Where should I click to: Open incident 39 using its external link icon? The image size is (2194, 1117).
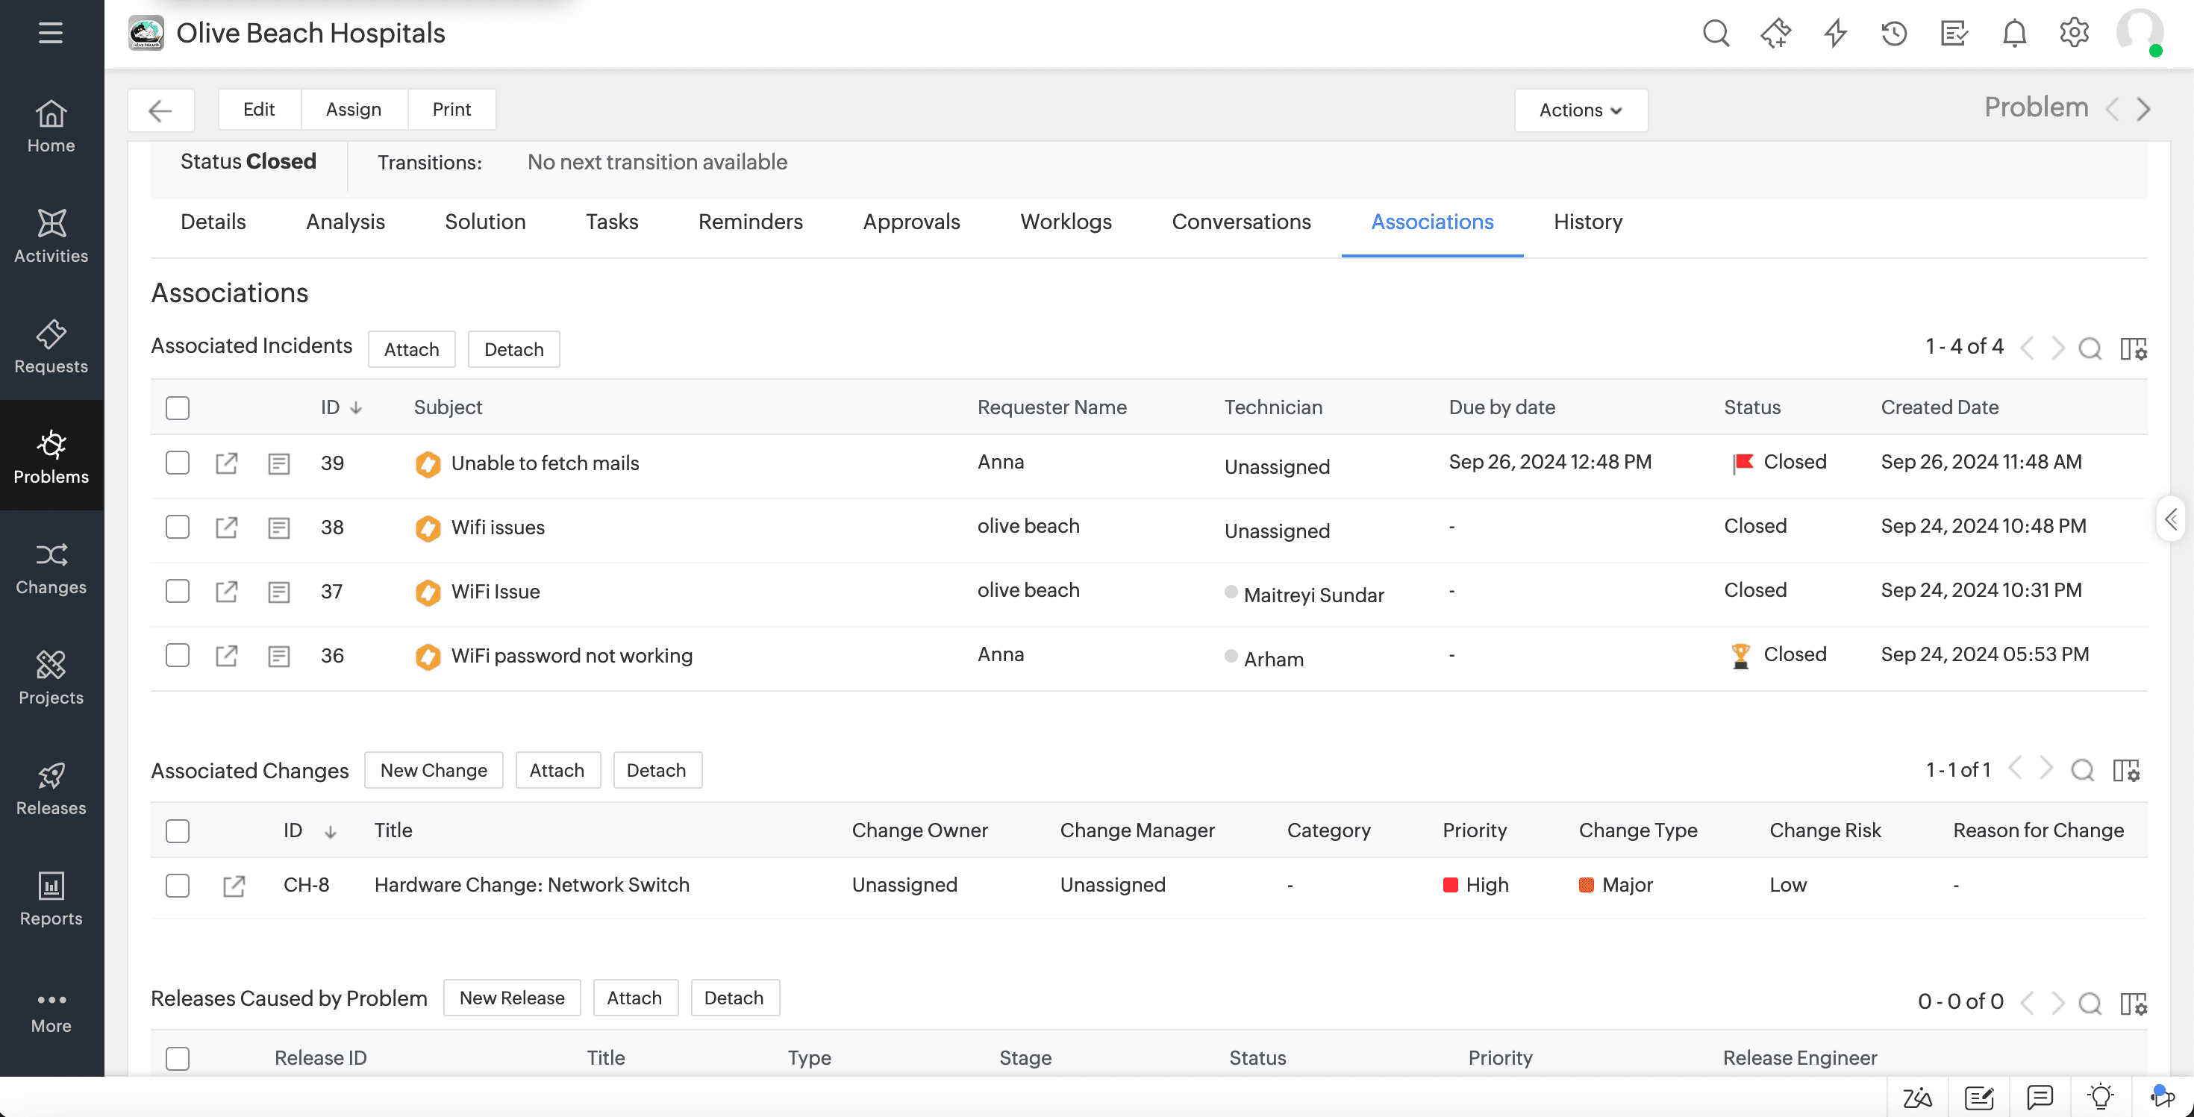coord(225,463)
